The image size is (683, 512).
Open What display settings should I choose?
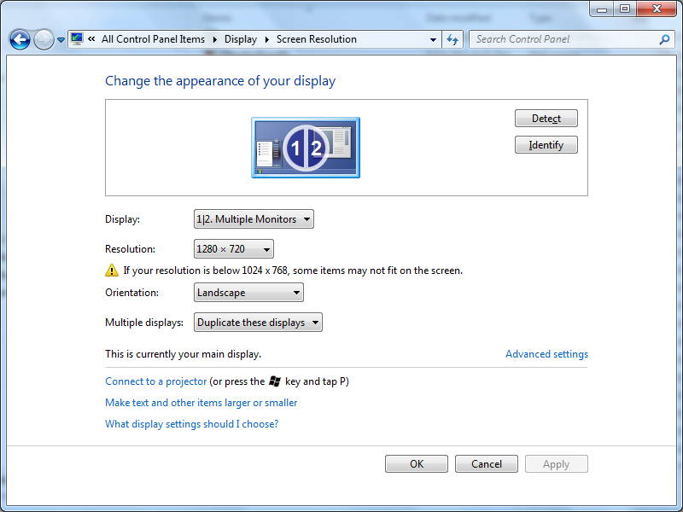point(191,424)
